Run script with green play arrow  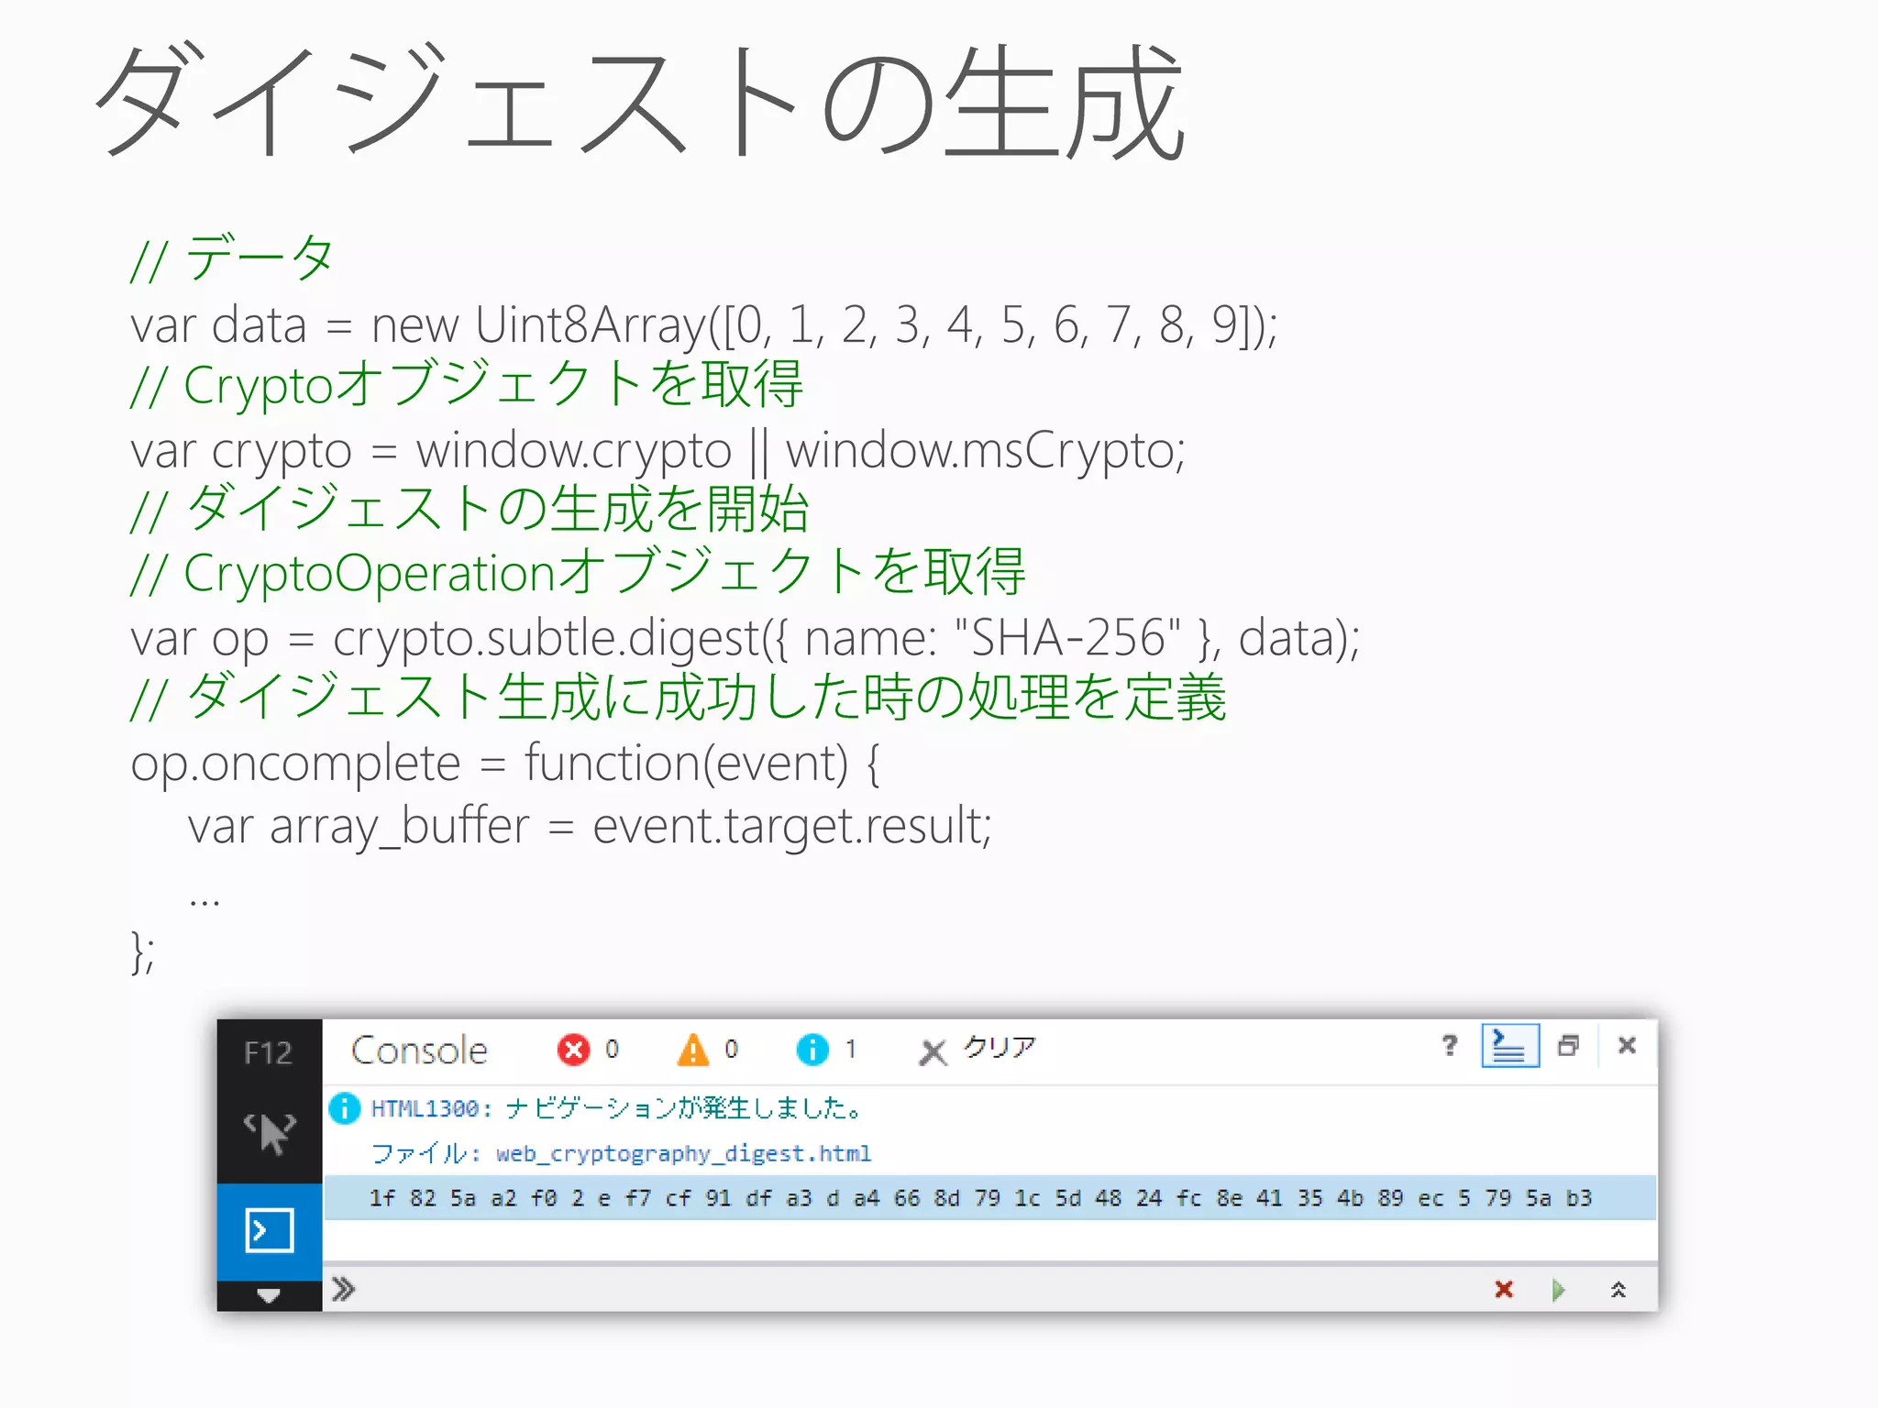[x=1558, y=1290]
